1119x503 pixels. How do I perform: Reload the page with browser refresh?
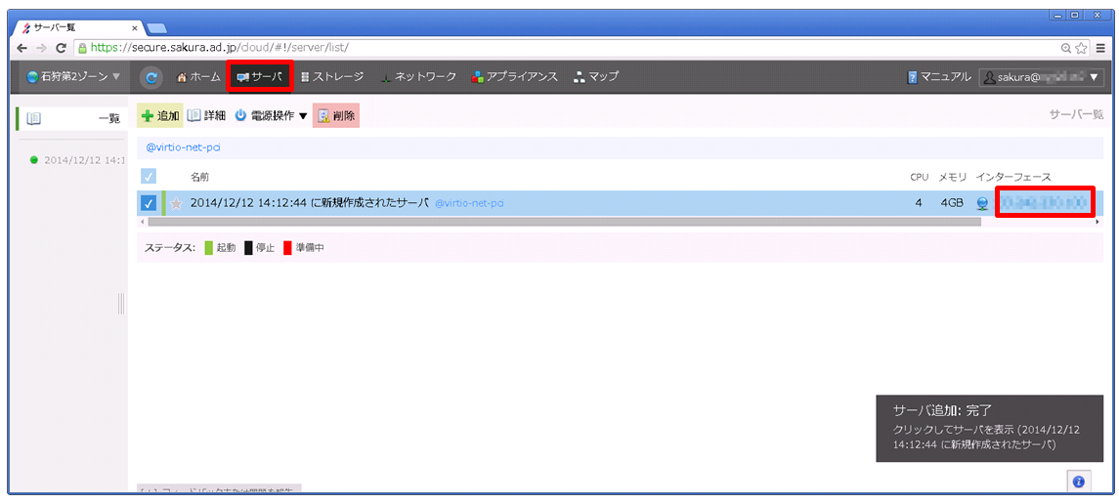point(61,47)
